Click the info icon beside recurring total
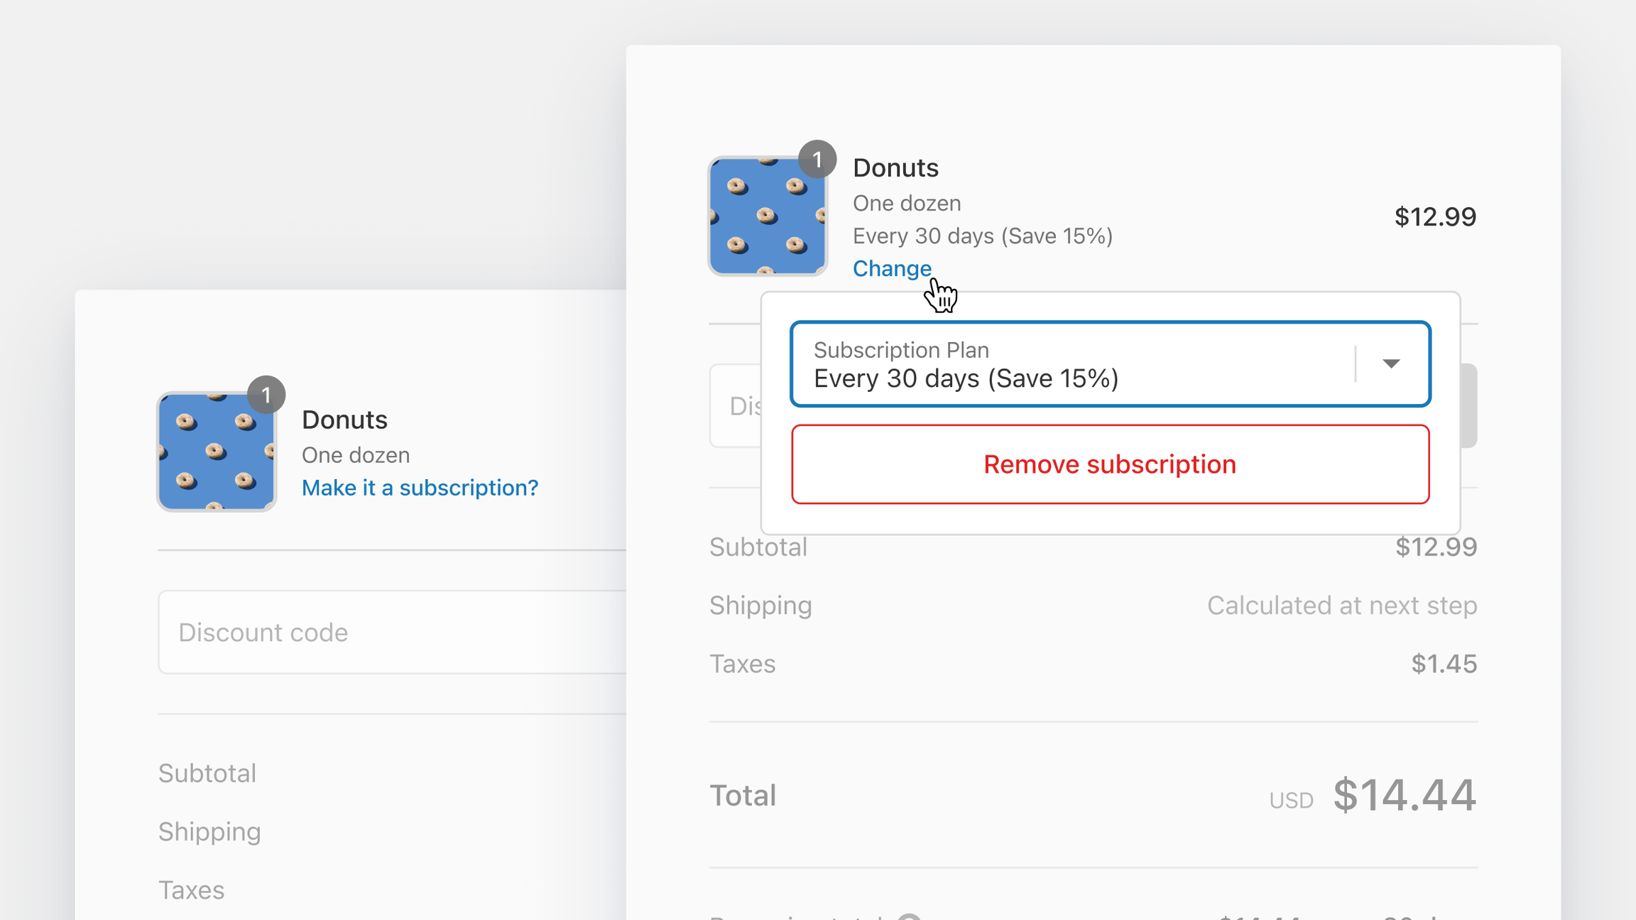 click(x=909, y=916)
